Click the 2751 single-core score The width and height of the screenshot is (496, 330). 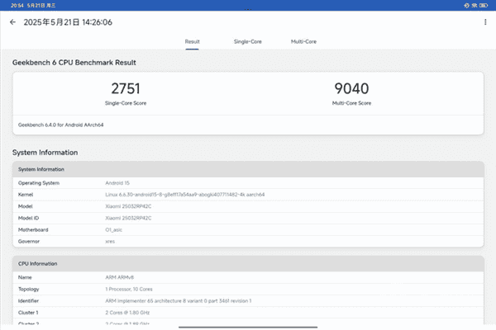tap(126, 88)
